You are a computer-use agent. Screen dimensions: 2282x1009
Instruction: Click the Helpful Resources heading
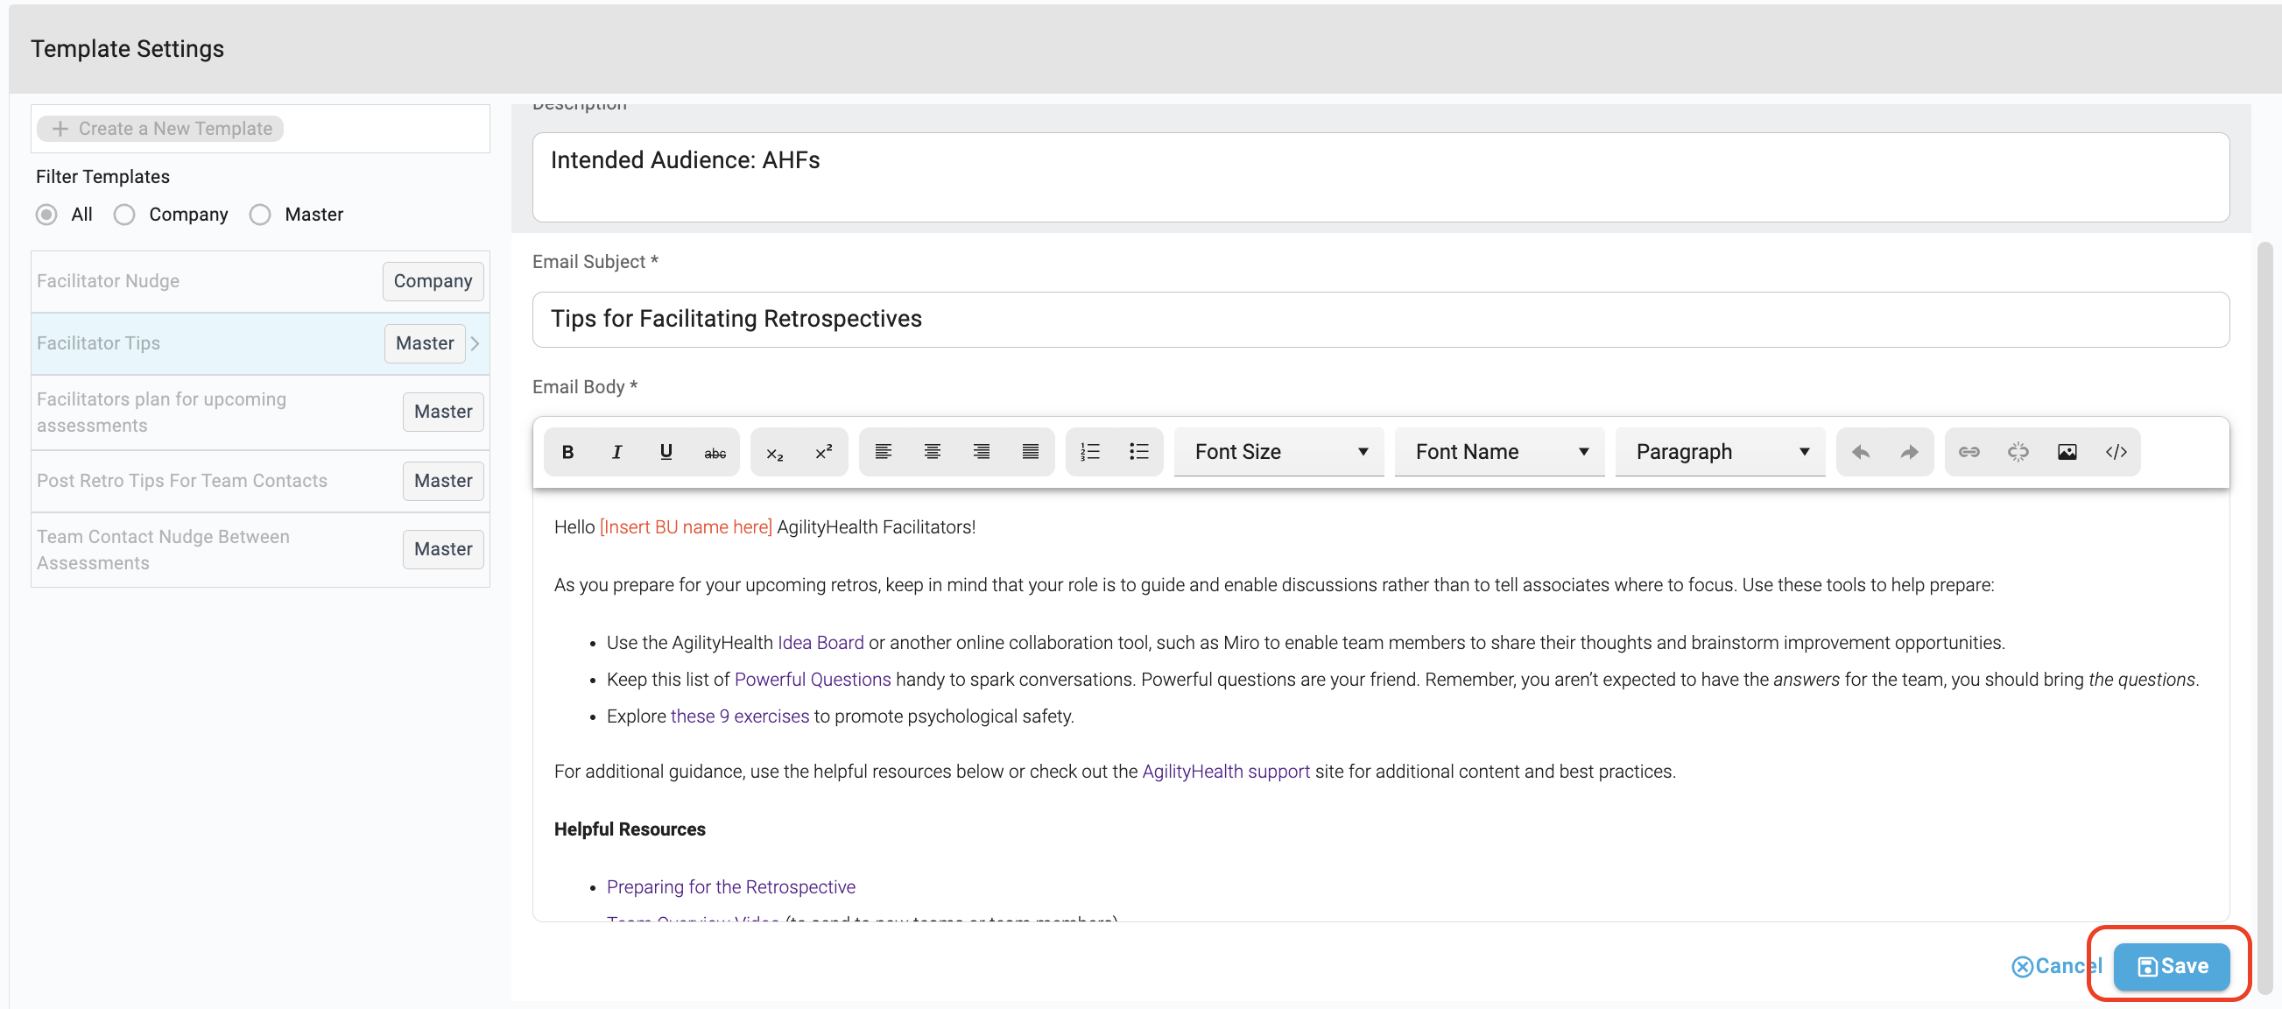[630, 829]
